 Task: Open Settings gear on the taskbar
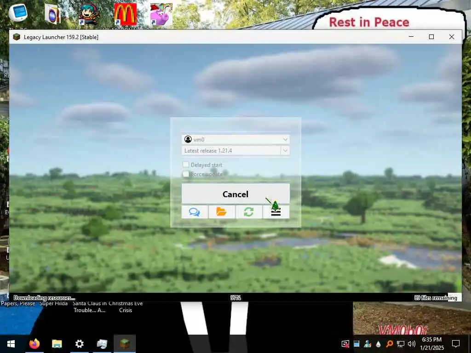79,344
